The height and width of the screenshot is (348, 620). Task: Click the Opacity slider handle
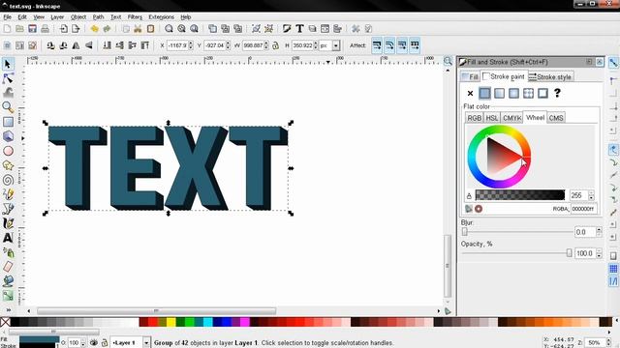click(569, 253)
